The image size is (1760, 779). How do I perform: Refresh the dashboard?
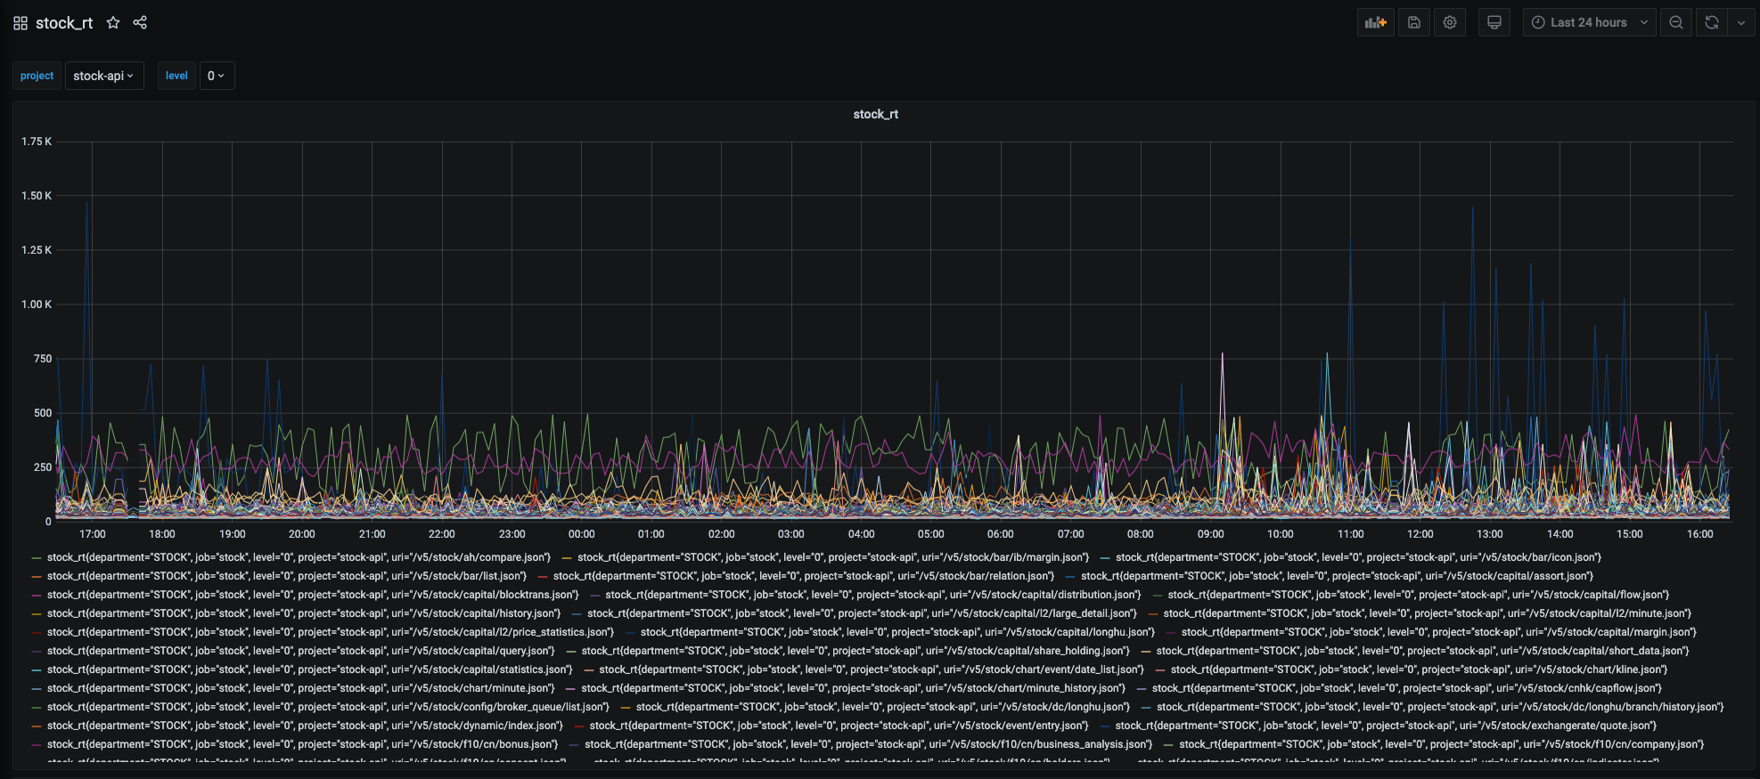(1712, 23)
